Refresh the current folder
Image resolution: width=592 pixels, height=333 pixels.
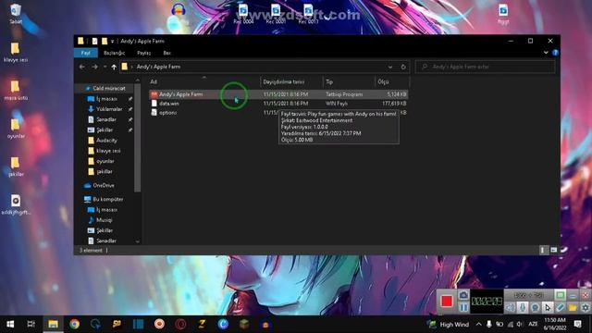pyautogui.click(x=403, y=67)
